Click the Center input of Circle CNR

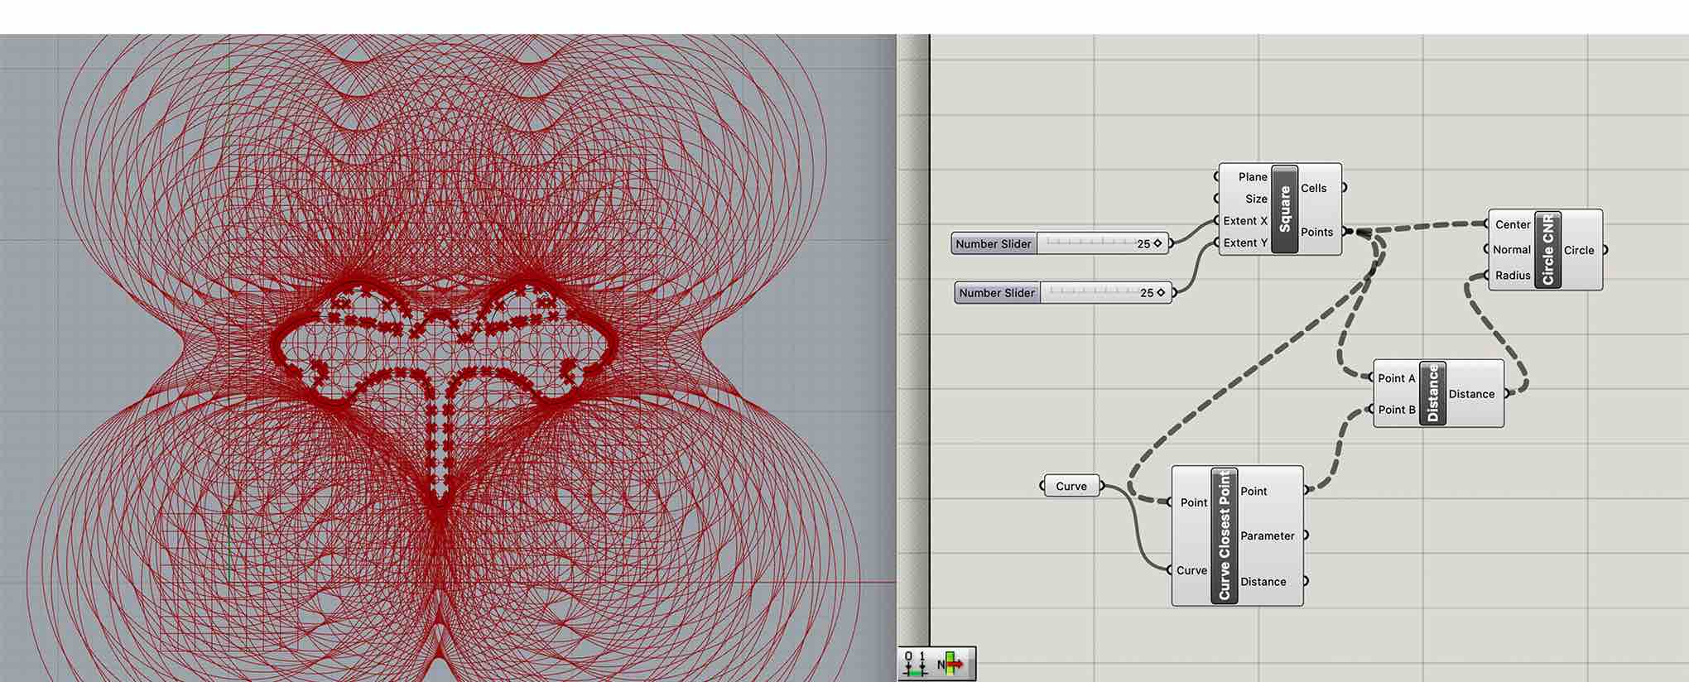[x=1513, y=224]
